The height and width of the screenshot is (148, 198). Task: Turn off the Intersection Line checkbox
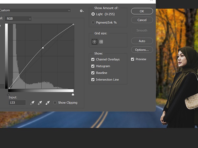pyautogui.click(x=93, y=80)
